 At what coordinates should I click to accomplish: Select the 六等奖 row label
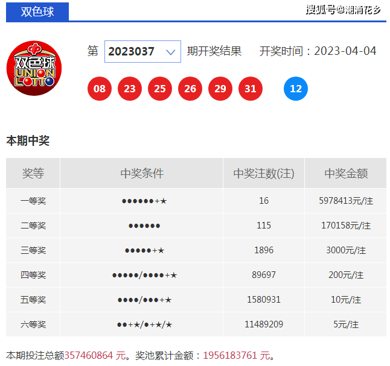(33, 324)
